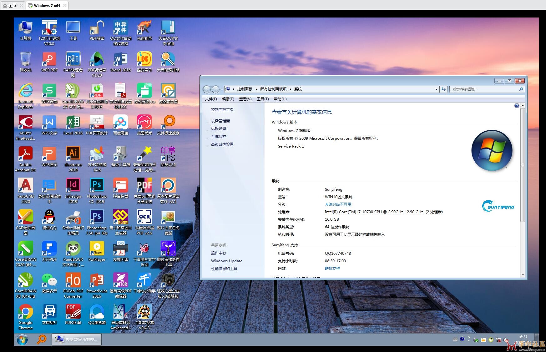This screenshot has width=546, height=352.
Task: Select the AutoCAD 2020 shortcut icon
Action: 26,186
